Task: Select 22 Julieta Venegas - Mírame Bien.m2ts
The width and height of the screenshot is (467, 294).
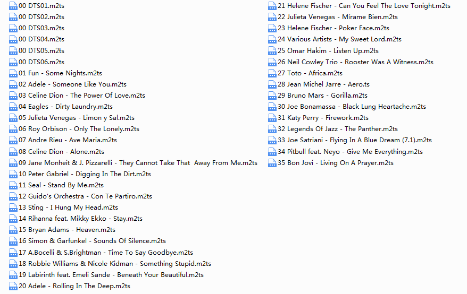Action: pos(338,17)
